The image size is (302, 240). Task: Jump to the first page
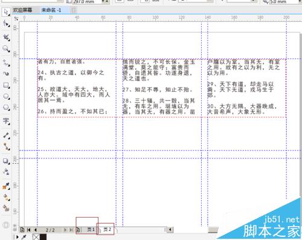pyautogui.click(x=29, y=230)
